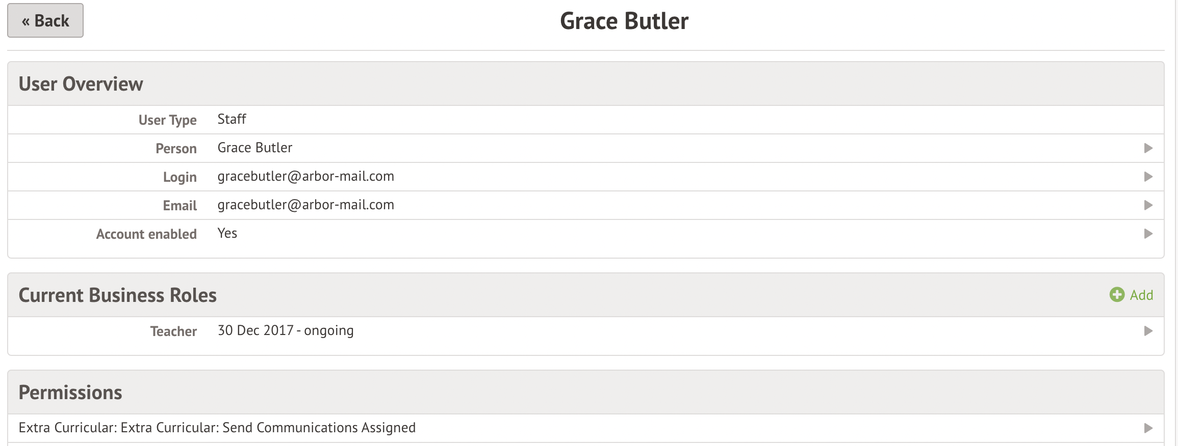Viewport: 1178px width, 446px height.
Task: Click the Add link text in Business Roles
Action: click(x=1141, y=295)
